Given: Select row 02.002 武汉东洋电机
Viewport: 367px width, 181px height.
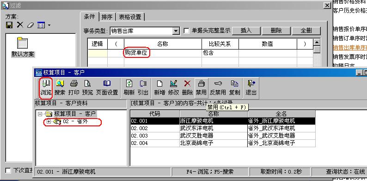Looking at the screenshot, I should tap(223, 128).
